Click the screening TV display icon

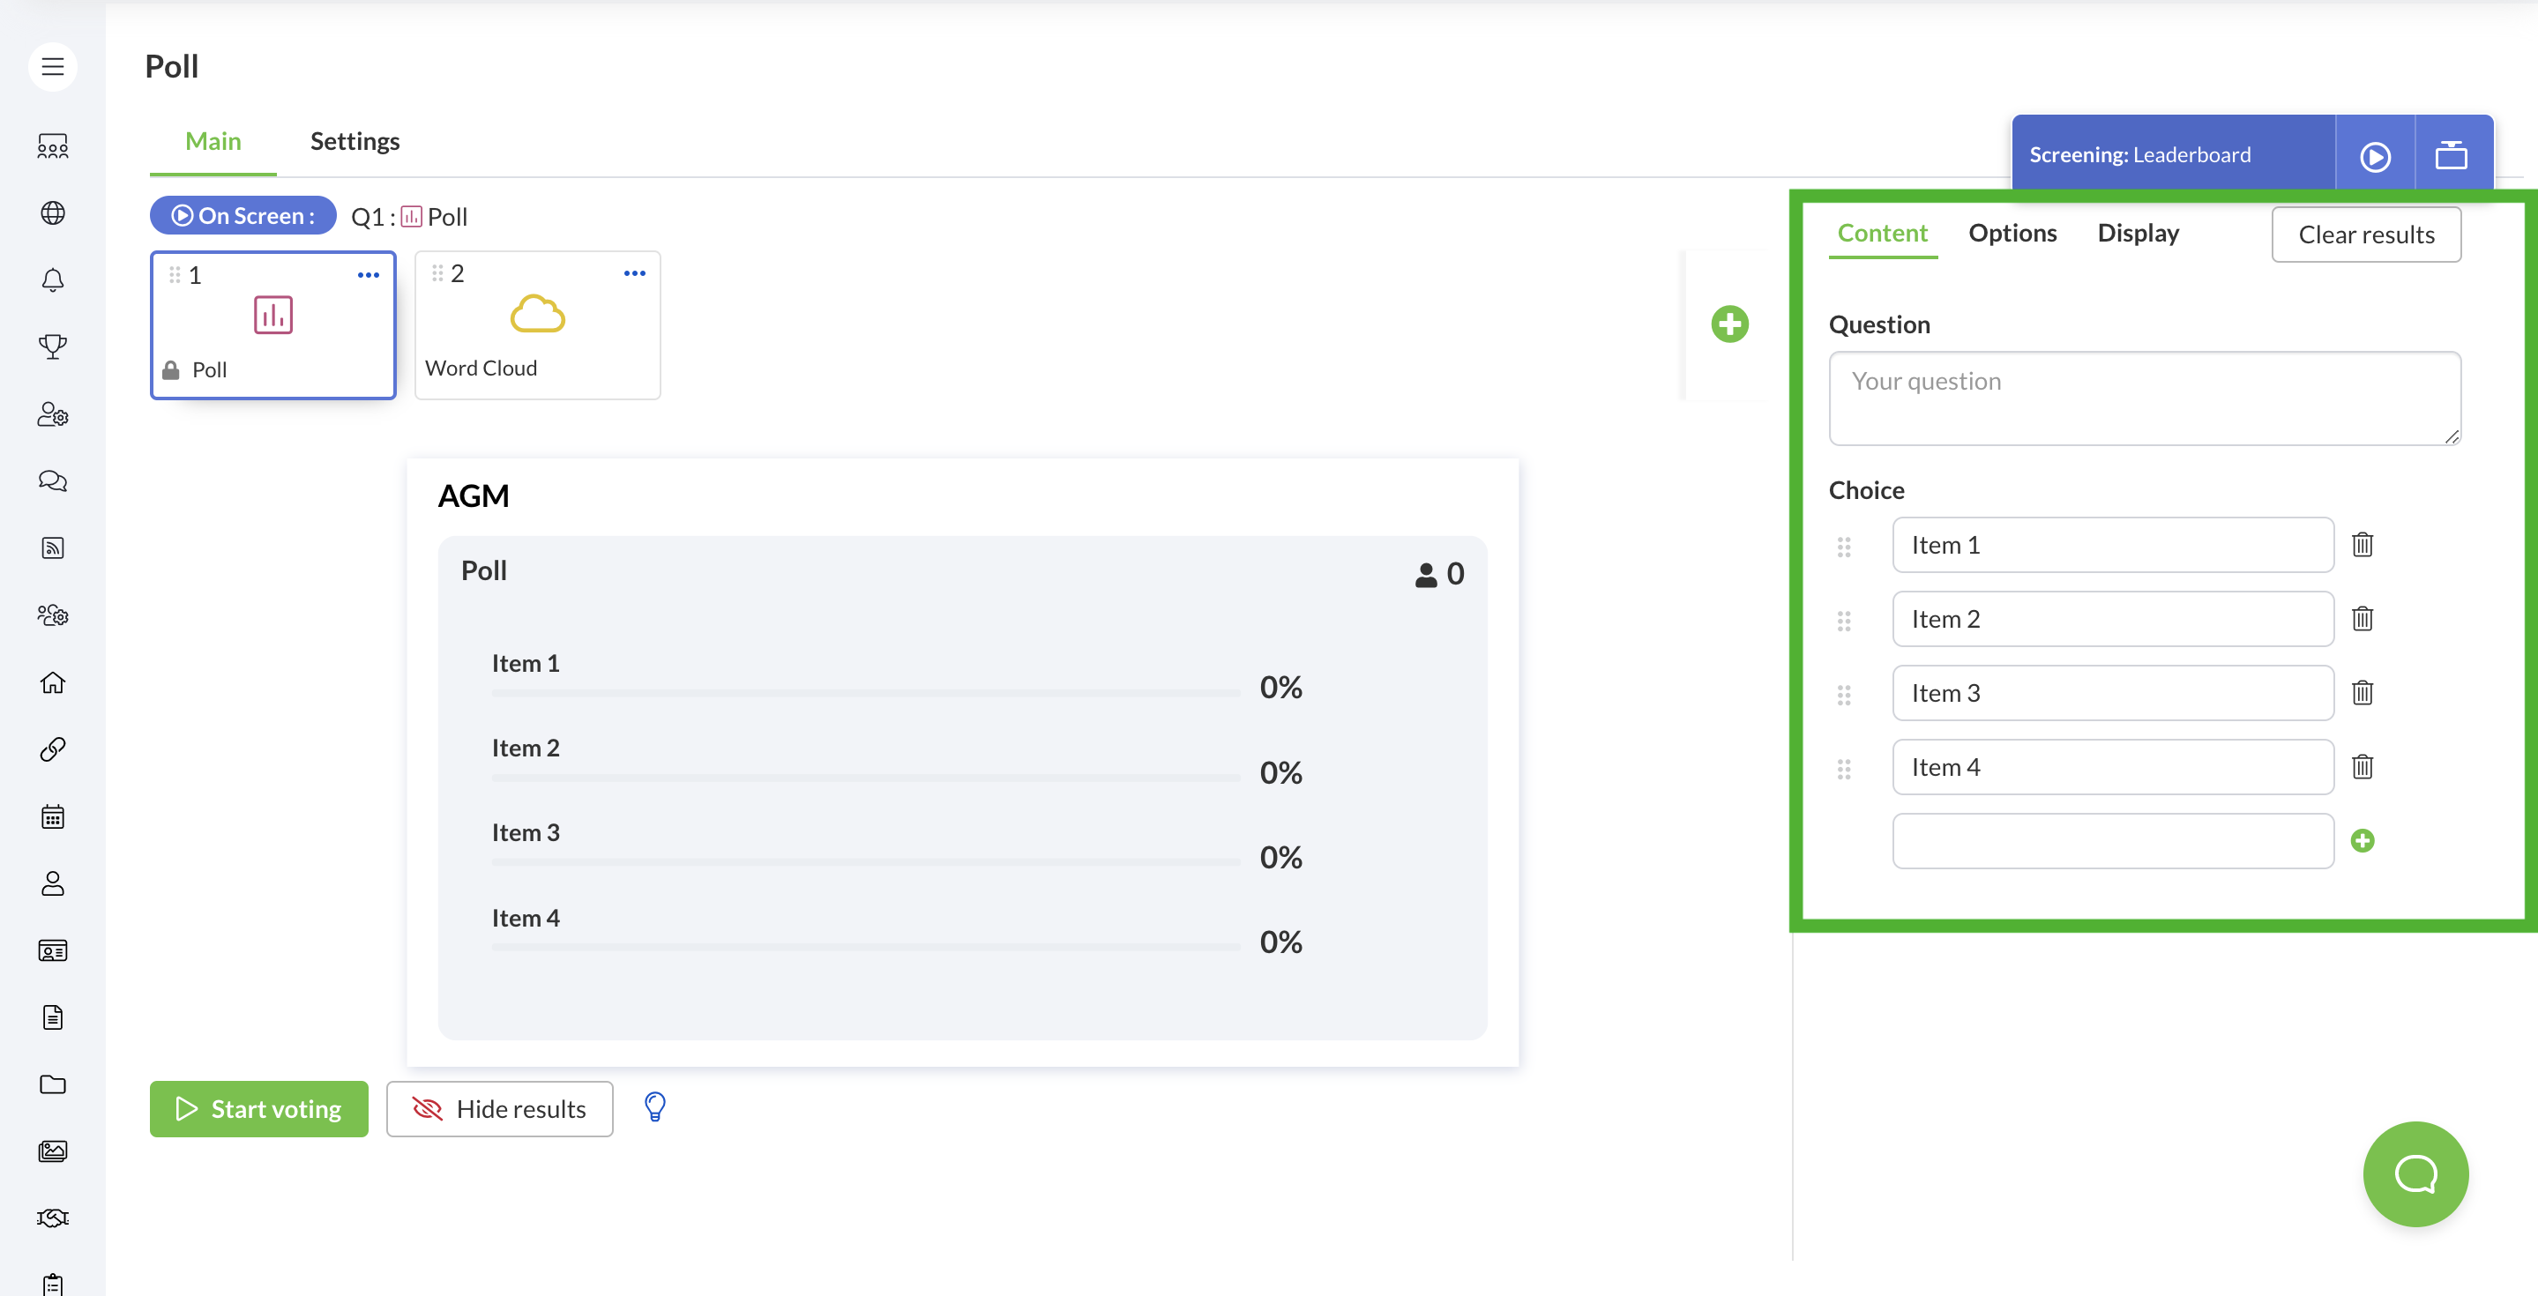pyautogui.click(x=2452, y=155)
